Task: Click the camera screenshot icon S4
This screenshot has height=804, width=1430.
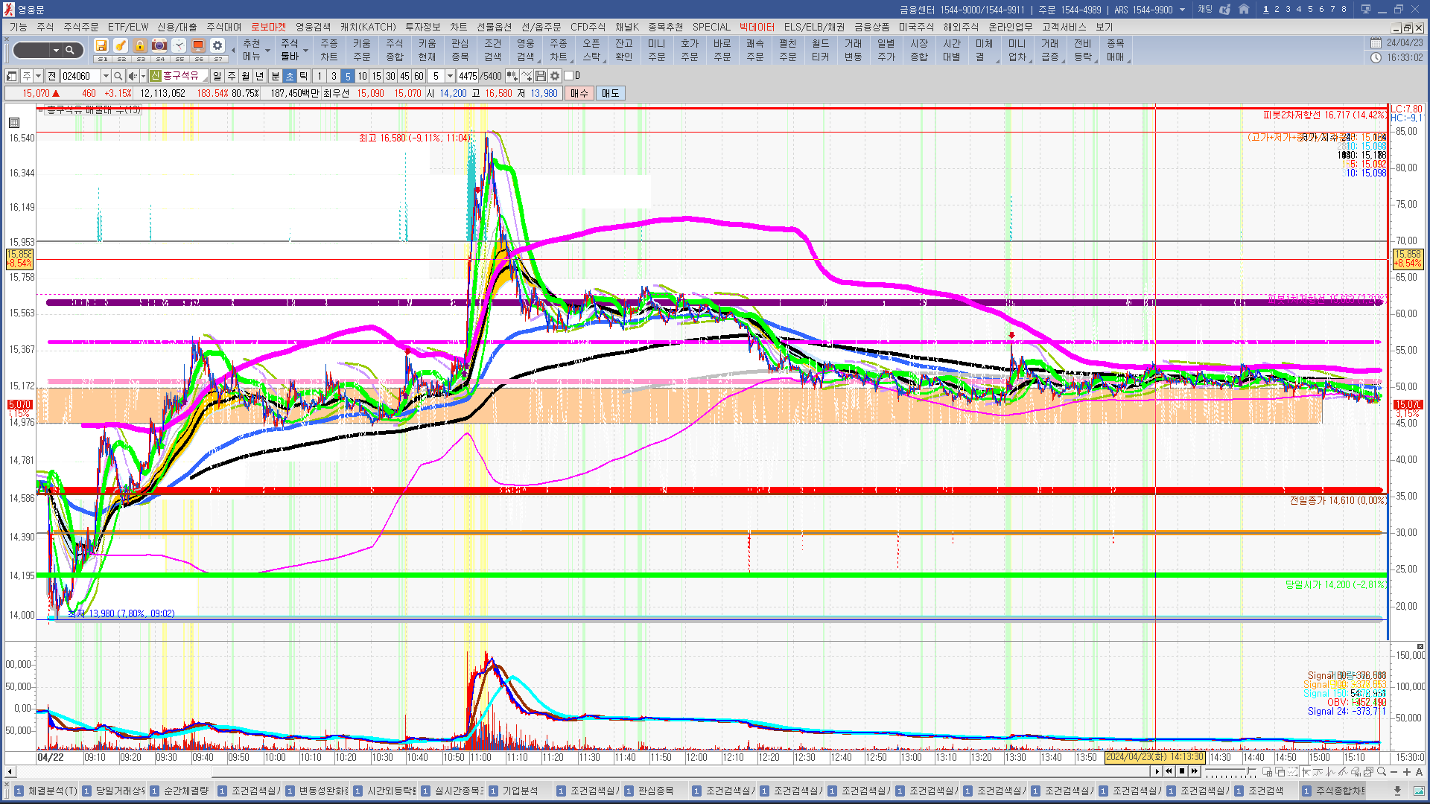Action: coord(159,46)
